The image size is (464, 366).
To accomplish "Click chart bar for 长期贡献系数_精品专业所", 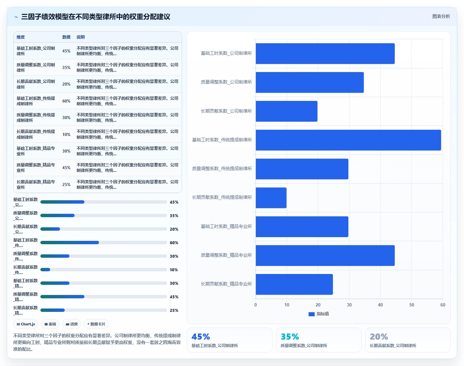I will [294, 284].
